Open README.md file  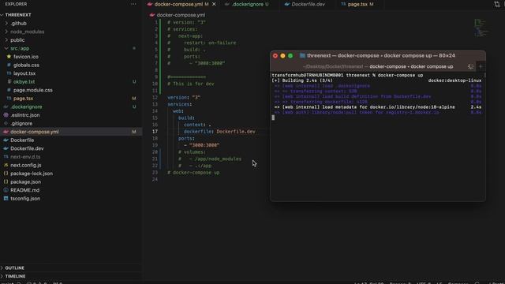(x=24, y=190)
